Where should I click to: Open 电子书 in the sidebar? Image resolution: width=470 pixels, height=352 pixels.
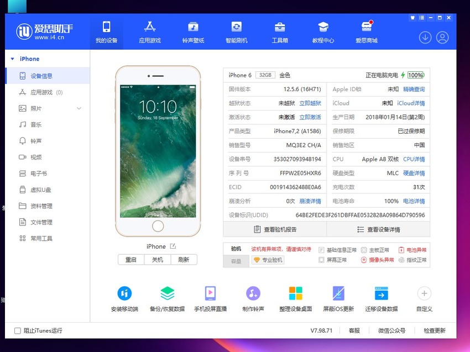point(48,174)
